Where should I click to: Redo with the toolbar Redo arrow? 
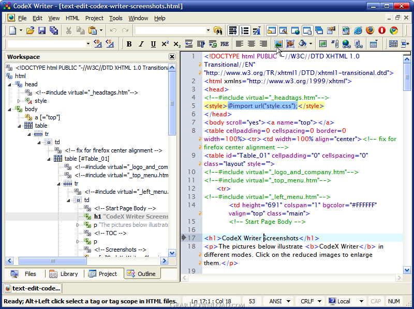point(125,30)
